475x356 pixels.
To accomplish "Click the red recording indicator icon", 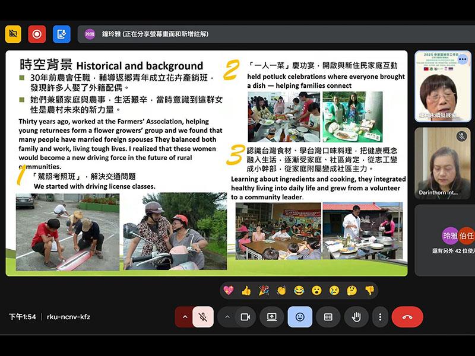I will [x=37, y=34].
